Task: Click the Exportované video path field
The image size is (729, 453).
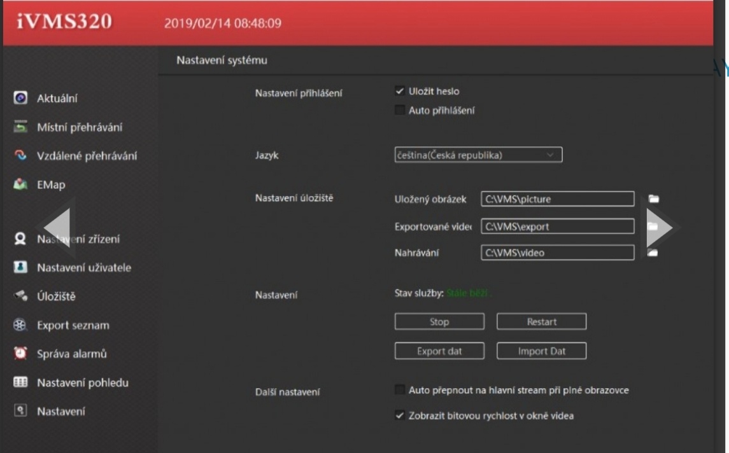Action: pos(557,226)
